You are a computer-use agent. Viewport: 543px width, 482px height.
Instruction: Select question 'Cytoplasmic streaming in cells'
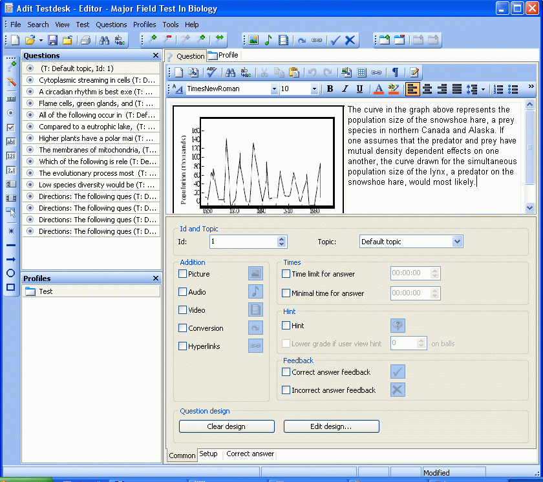(x=91, y=80)
